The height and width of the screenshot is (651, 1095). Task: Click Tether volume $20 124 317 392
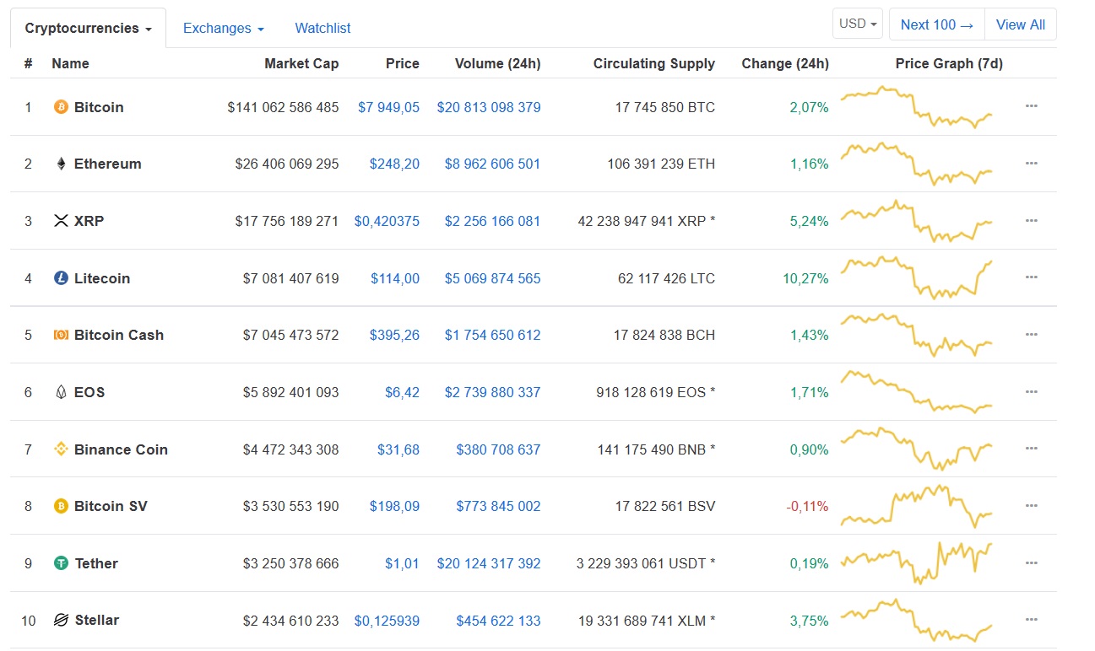[489, 563]
